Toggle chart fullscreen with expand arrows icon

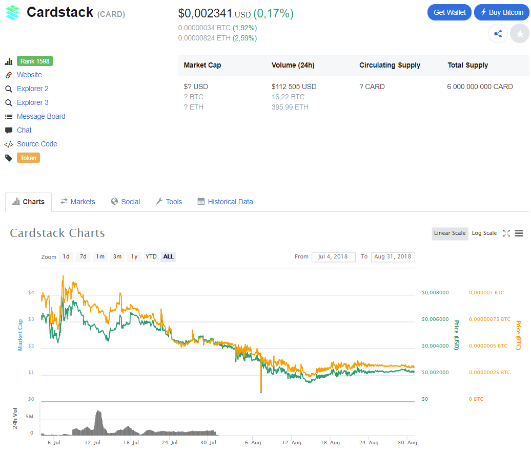(x=506, y=233)
